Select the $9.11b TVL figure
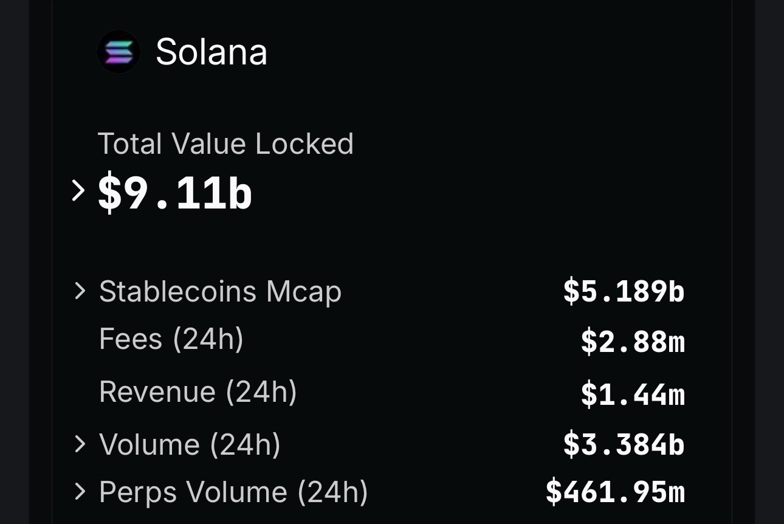 pos(175,193)
